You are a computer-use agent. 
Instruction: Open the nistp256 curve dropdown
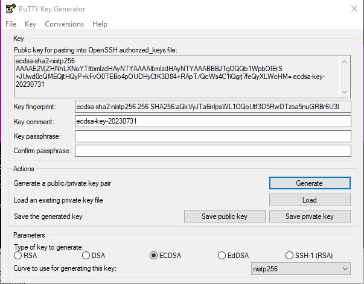tap(301, 269)
